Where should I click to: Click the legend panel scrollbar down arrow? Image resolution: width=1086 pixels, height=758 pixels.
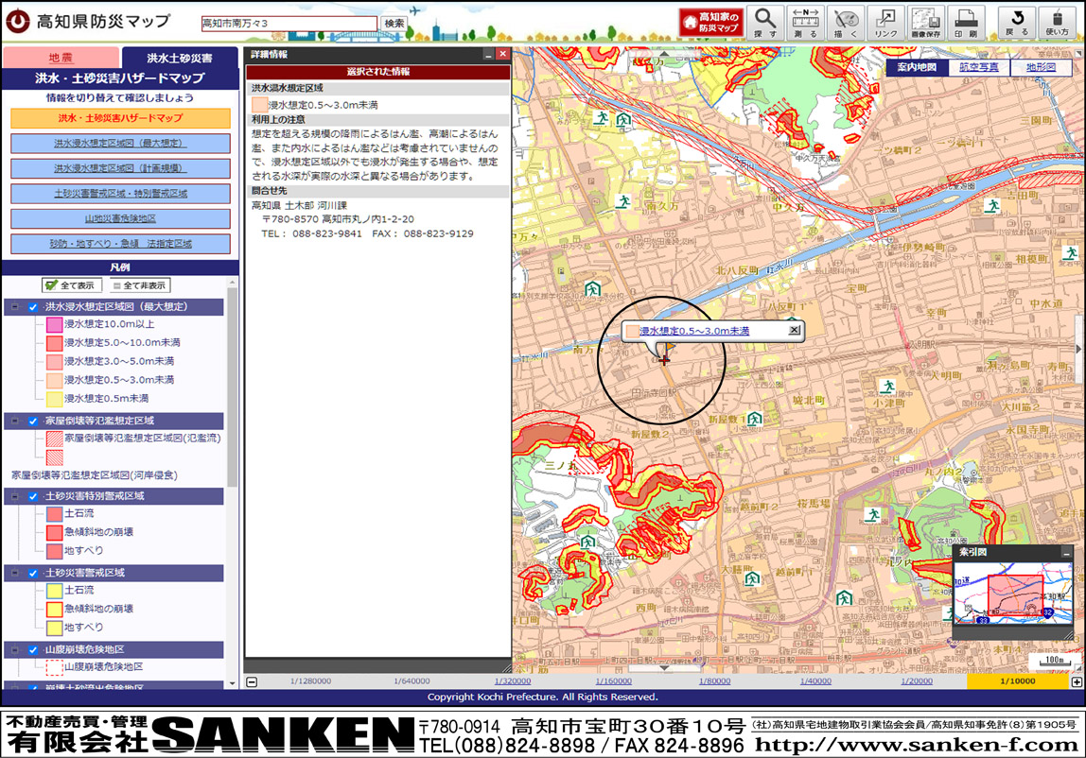(x=232, y=683)
